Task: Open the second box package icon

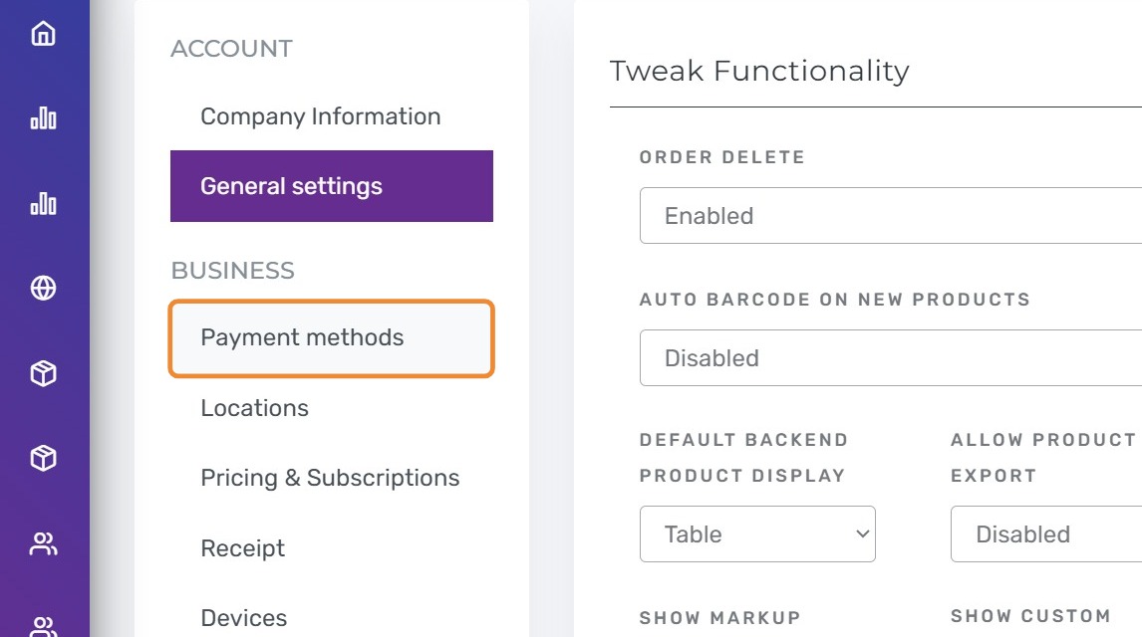Action: 43,458
